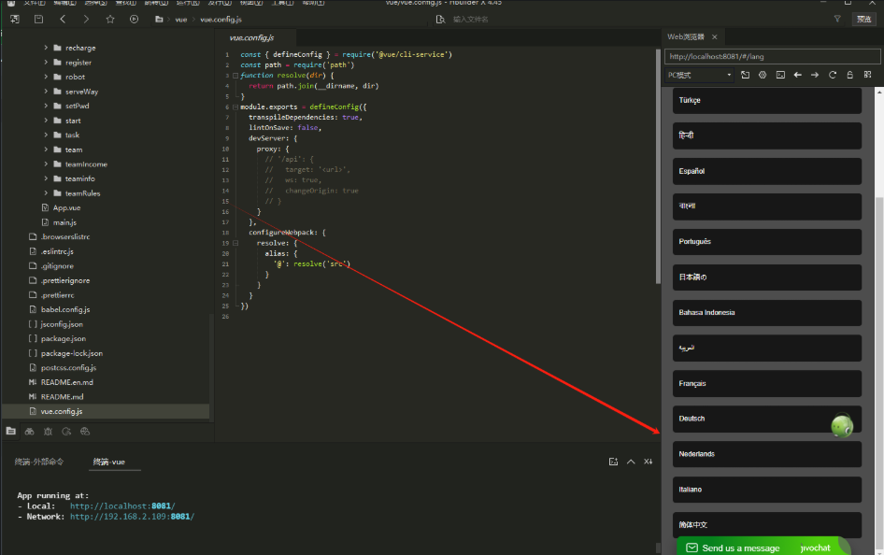The width and height of the screenshot is (884, 555).
Task: Click the browser back arrow
Action: tap(798, 75)
